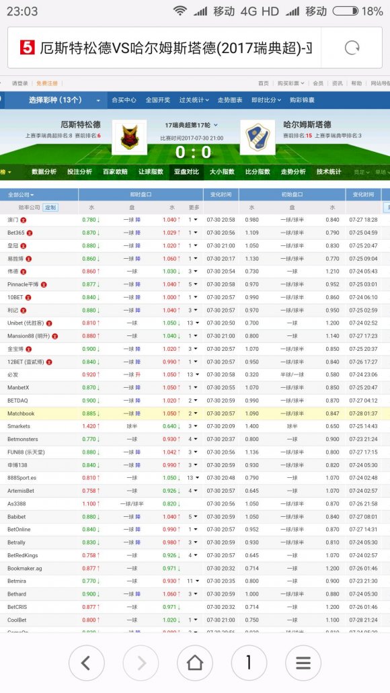The width and height of the screenshot is (390, 693).
Task: Tap the browser reload icon
Action: coord(352,48)
